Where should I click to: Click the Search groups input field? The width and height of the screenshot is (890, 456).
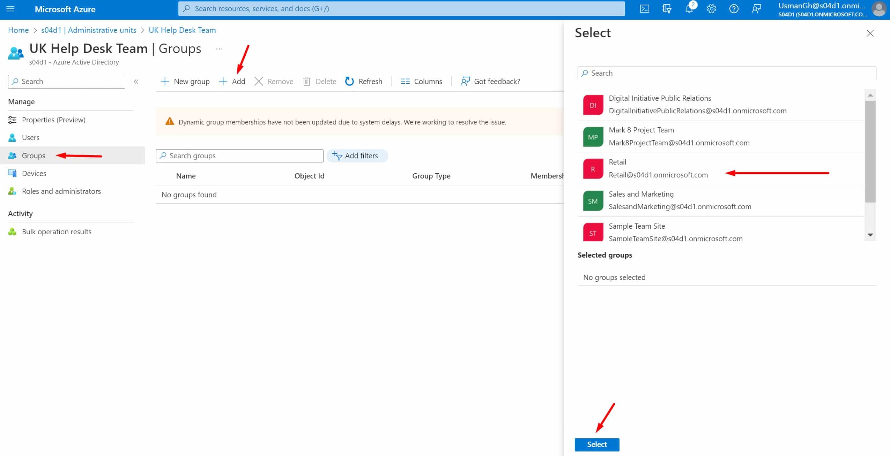click(239, 155)
